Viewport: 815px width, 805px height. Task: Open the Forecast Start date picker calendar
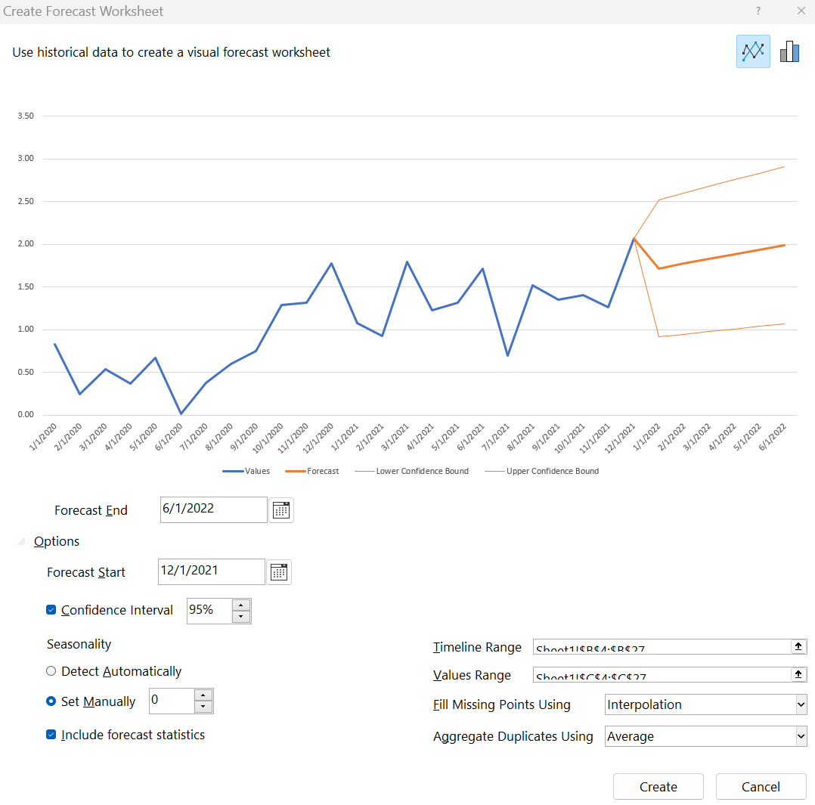pos(278,571)
